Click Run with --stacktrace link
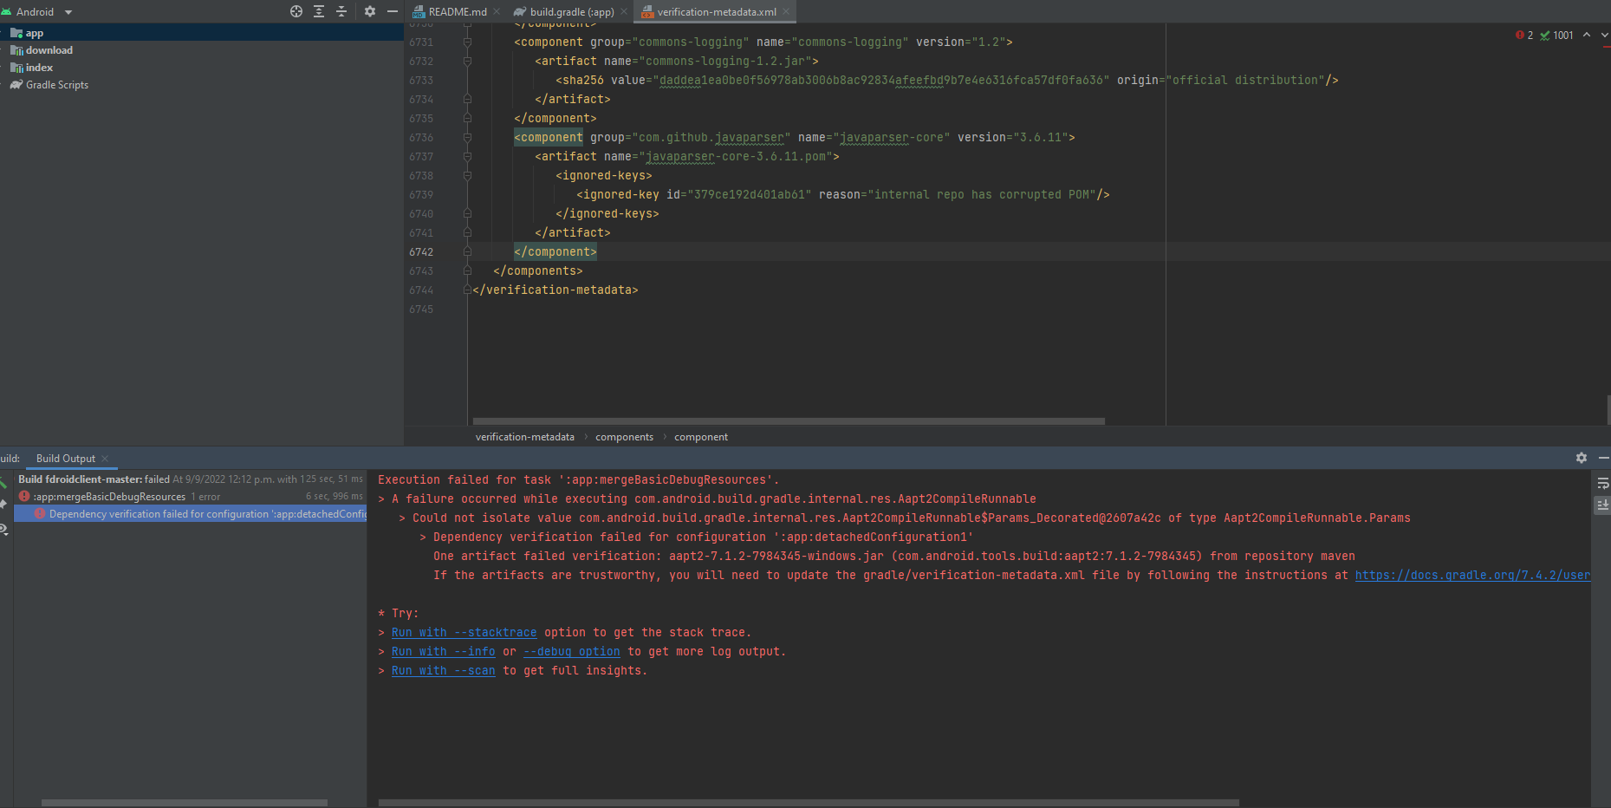 (464, 633)
